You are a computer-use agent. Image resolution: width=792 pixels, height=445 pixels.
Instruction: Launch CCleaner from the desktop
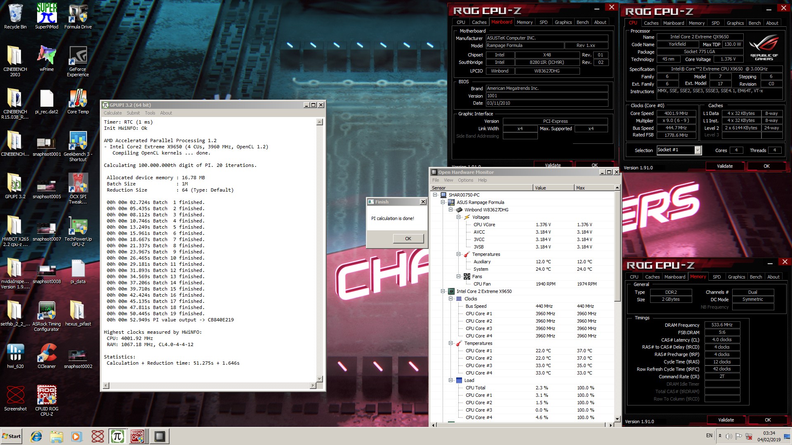(47, 356)
